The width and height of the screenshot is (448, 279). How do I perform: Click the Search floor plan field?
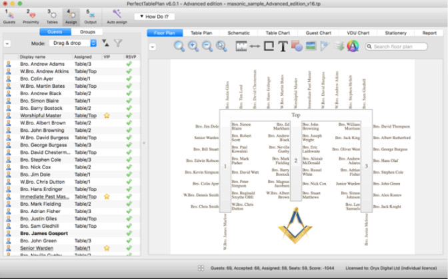(396, 47)
